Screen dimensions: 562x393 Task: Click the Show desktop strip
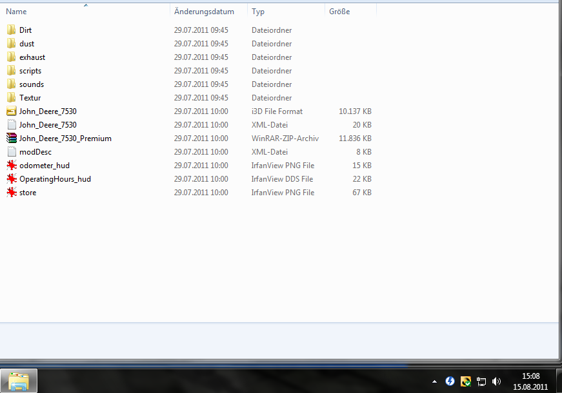click(559, 381)
